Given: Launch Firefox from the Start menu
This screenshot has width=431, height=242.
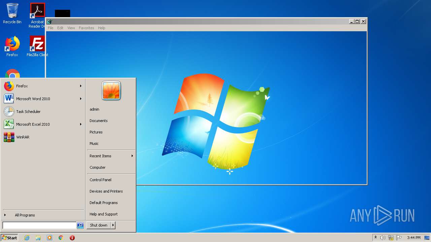Looking at the screenshot, I should pyautogui.click(x=43, y=86).
